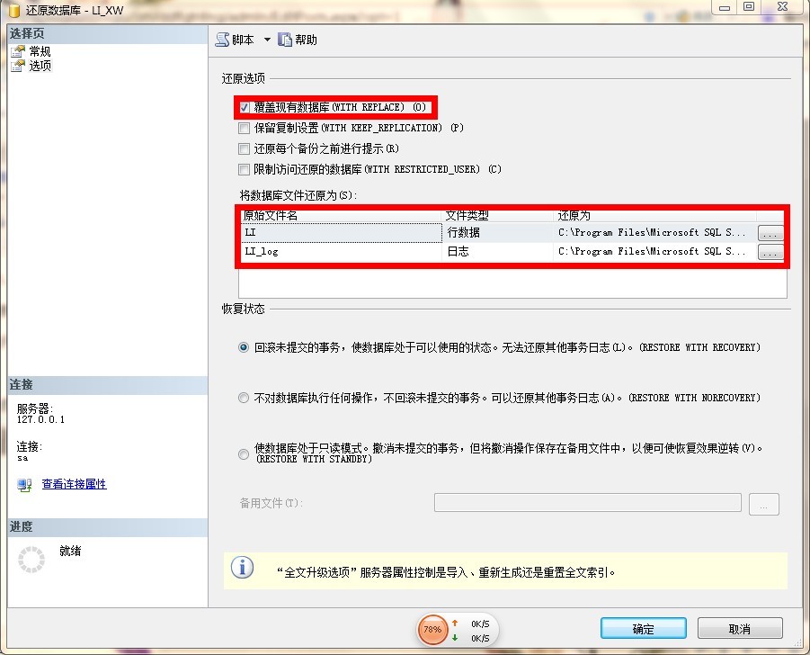
Task: Select the LI_log original file name cell
Action: click(342, 252)
